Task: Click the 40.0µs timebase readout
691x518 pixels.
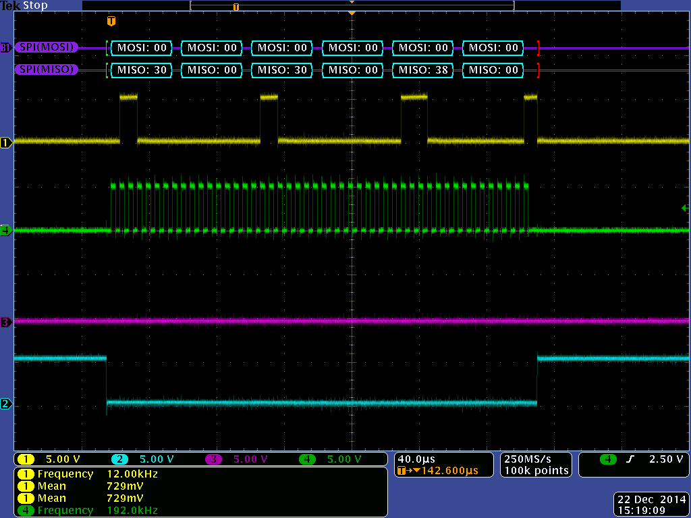Action: (416, 459)
